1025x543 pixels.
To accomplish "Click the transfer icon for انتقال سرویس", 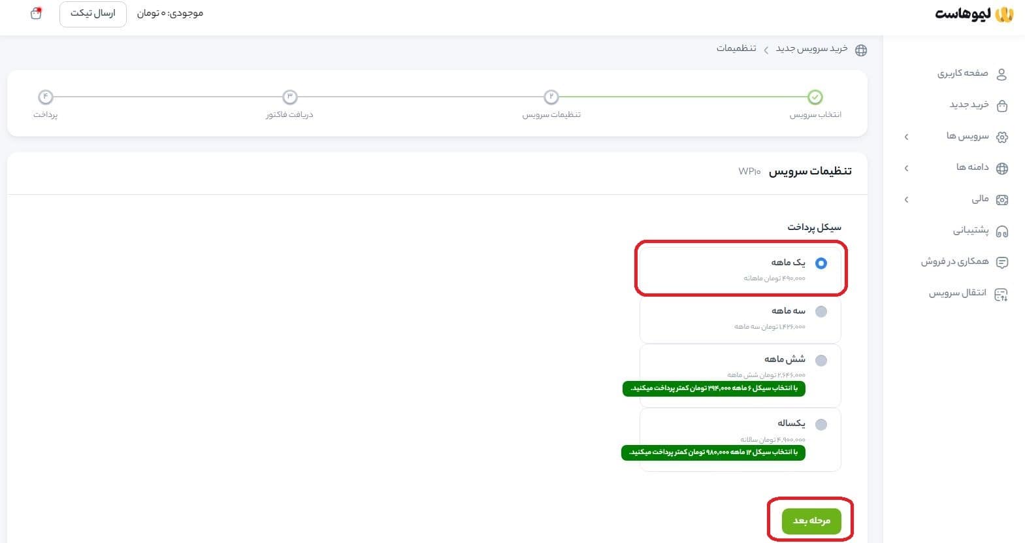I will (x=1001, y=294).
